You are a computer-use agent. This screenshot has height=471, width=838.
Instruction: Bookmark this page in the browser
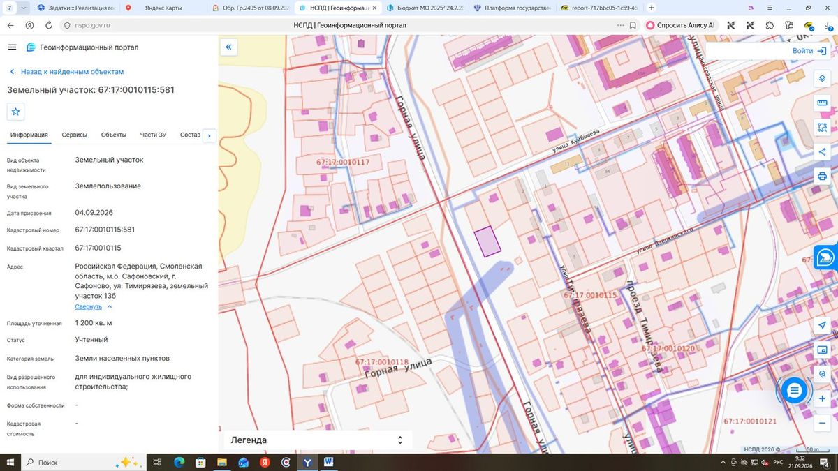click(x=633, y=25)
